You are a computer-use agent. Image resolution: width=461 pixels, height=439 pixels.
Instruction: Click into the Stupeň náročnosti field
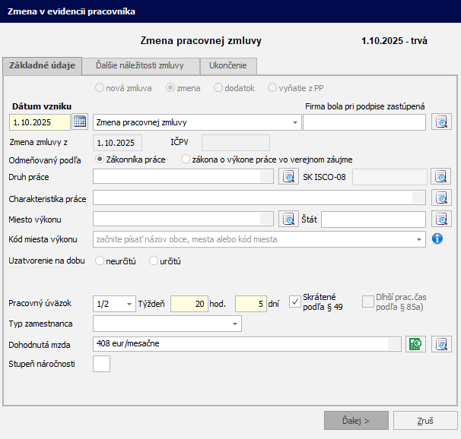[x=100, y=364]
